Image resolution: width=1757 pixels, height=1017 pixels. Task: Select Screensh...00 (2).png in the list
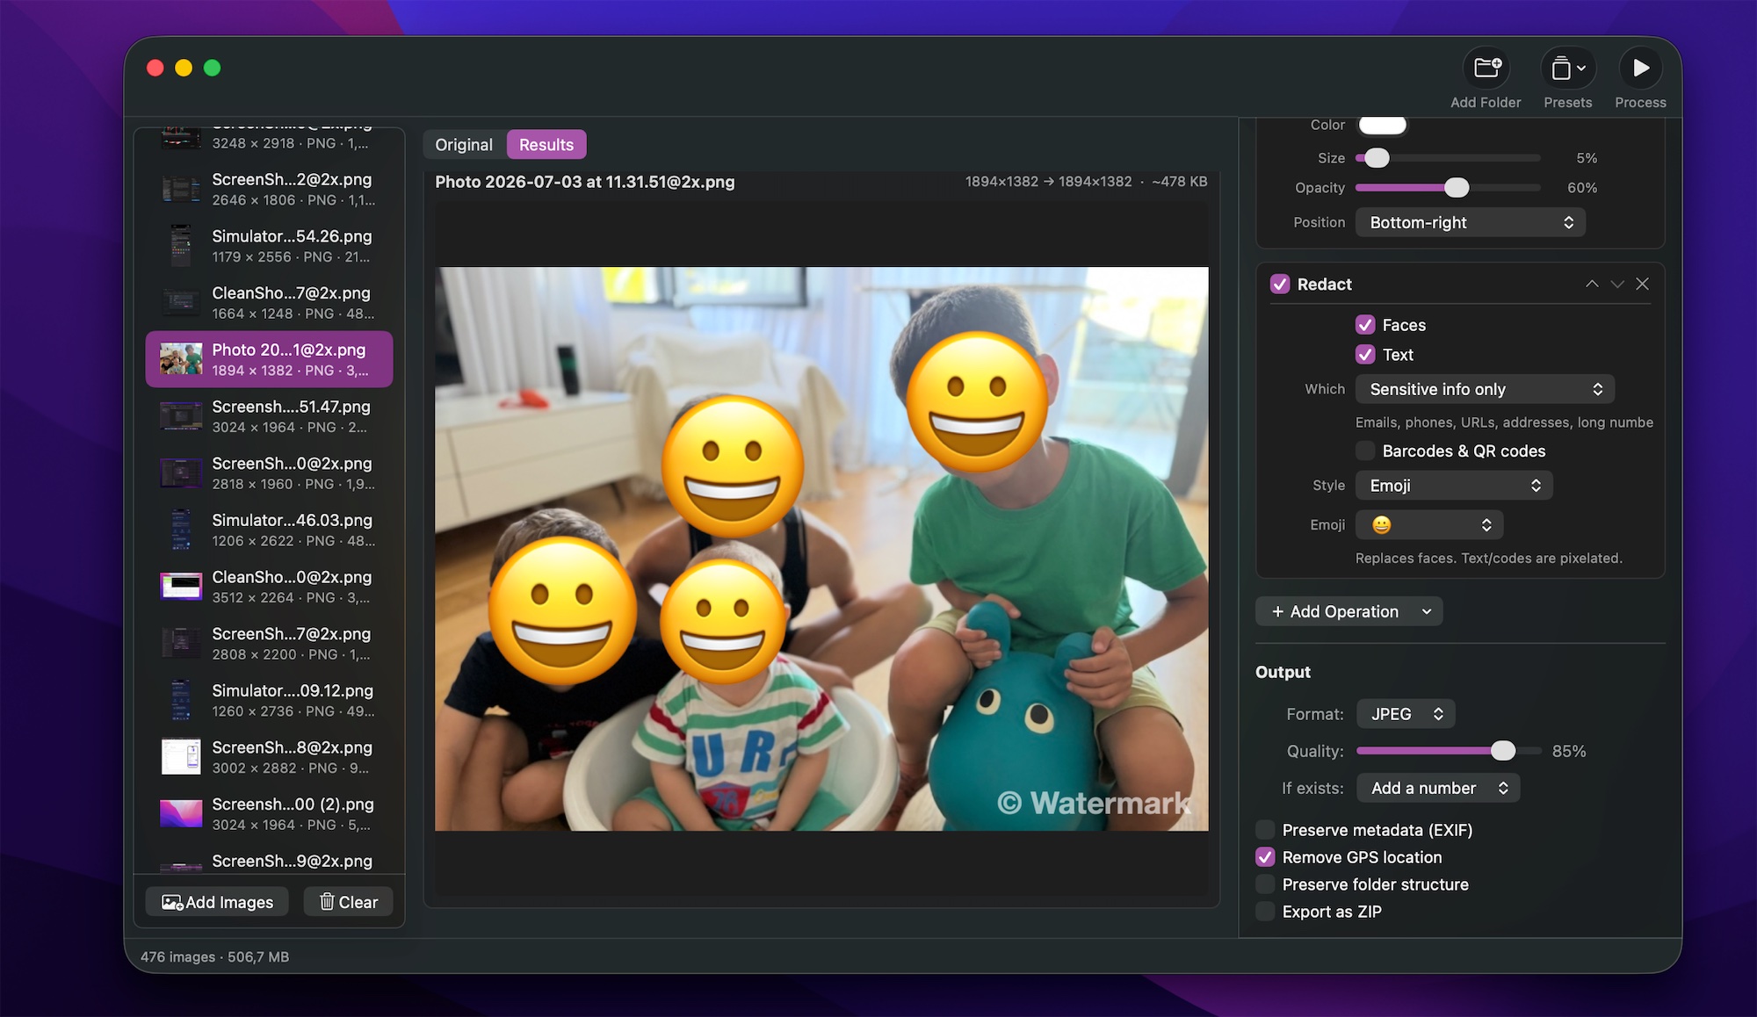point(269,814)
